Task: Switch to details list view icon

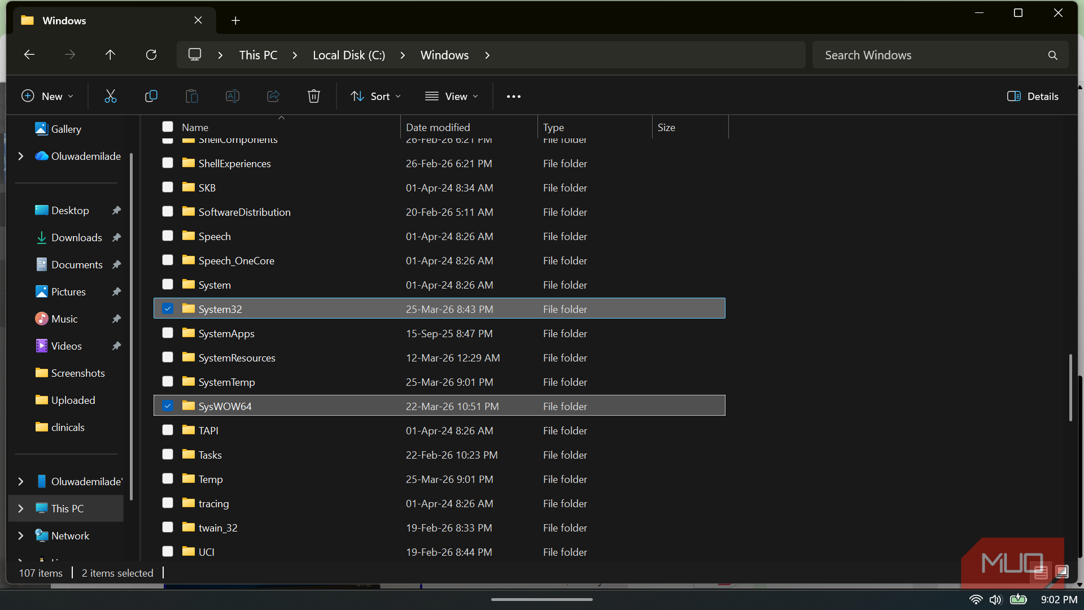Action: (1041, 572)
